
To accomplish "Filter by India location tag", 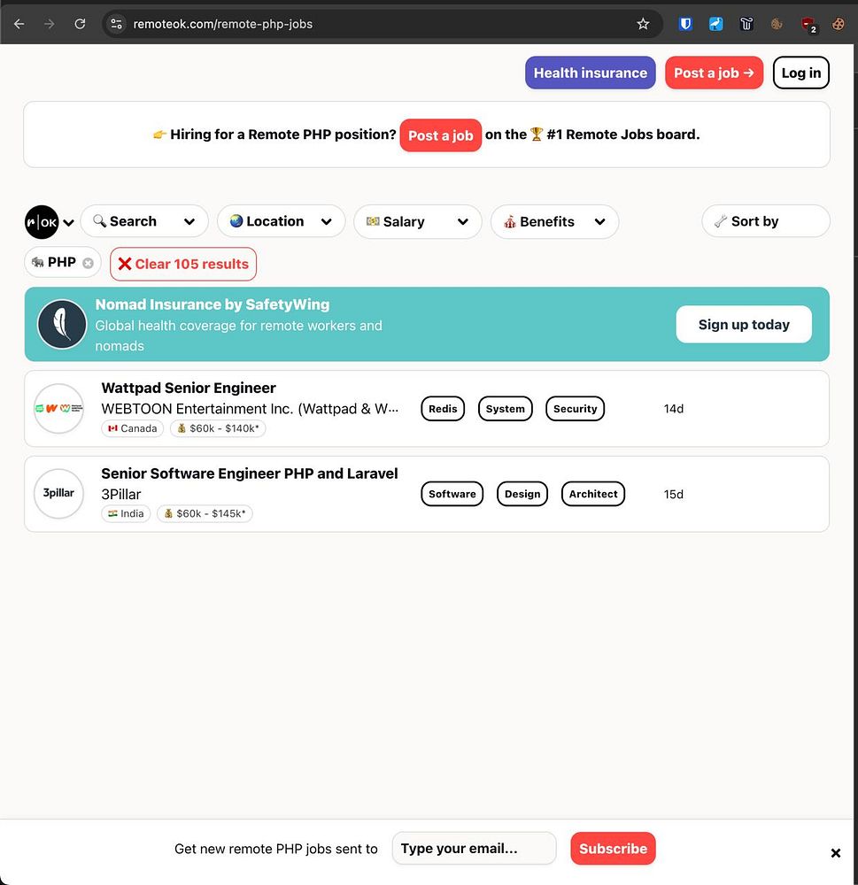I will [x=126, y=513].
